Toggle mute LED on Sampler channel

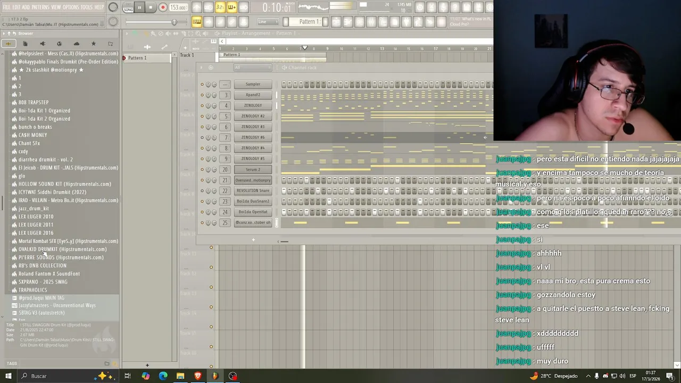point(202,84)
